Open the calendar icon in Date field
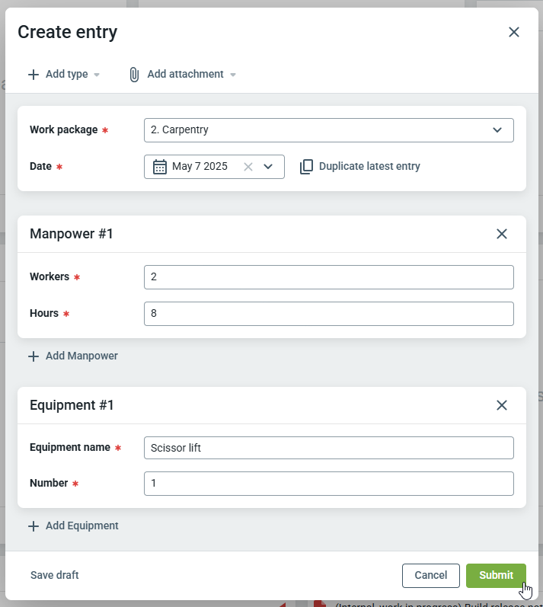 click(160, 167)
